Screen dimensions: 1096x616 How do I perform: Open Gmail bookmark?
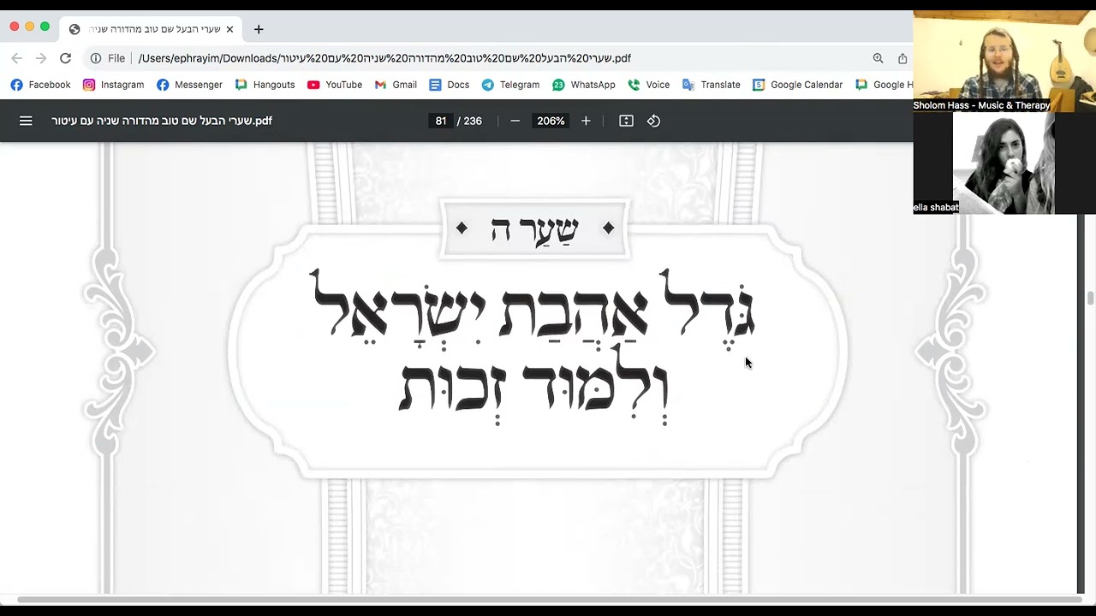point(396,85)
